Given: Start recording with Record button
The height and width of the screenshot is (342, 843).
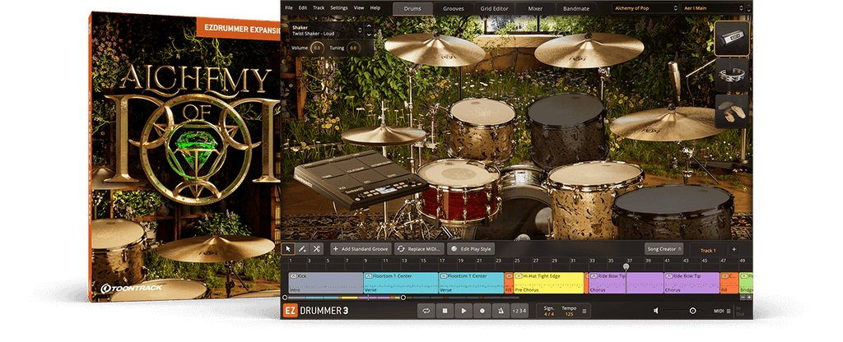Looking at the screenshot, I should click(482, 310).
